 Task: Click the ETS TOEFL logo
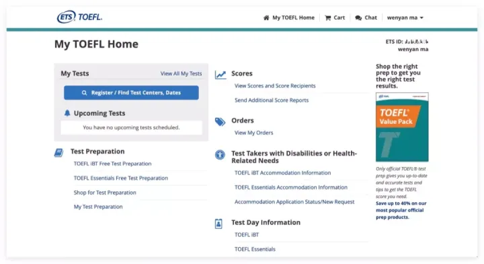pos(79,17)
